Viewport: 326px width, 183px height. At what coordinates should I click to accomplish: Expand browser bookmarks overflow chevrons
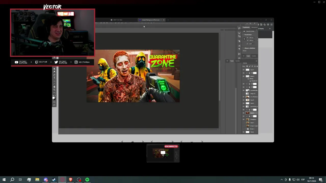pos(270,28)
